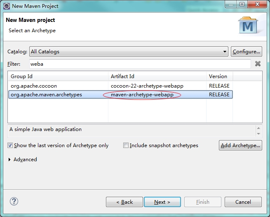Click RELEASE version of maven-archetype-webapp row

tap(219, 95)
